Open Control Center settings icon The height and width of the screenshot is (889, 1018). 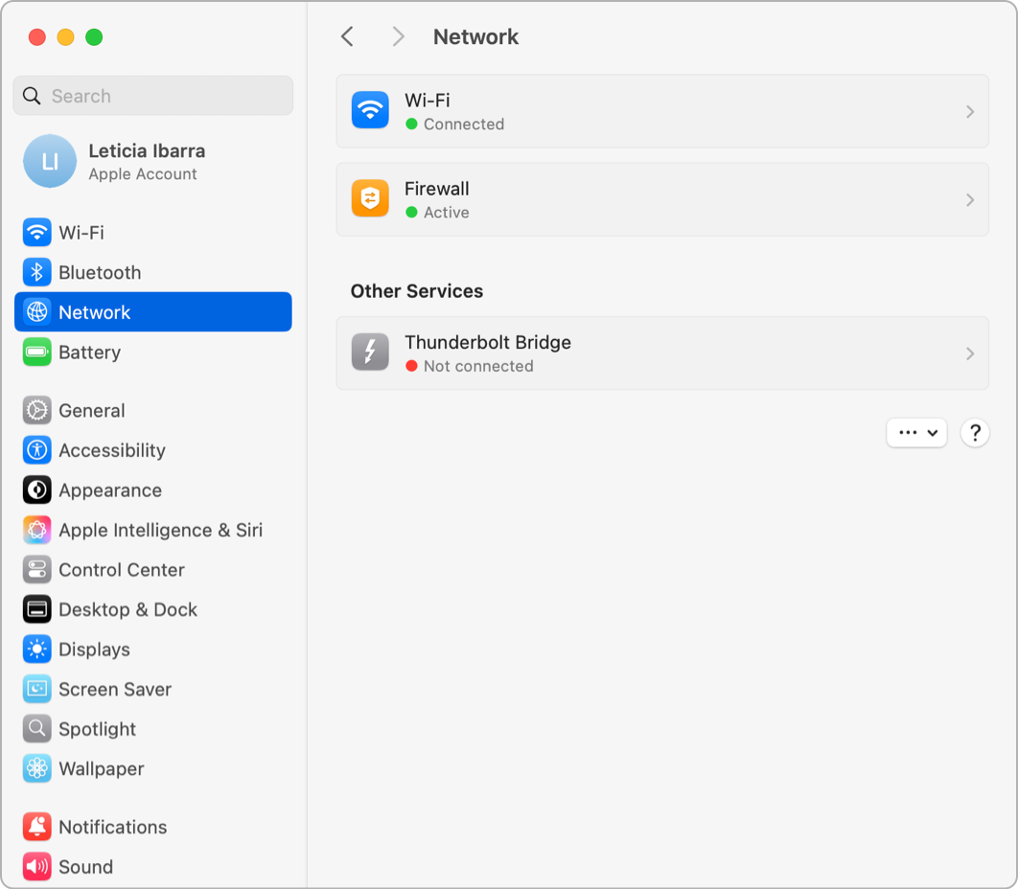click(x=36, y=570)
